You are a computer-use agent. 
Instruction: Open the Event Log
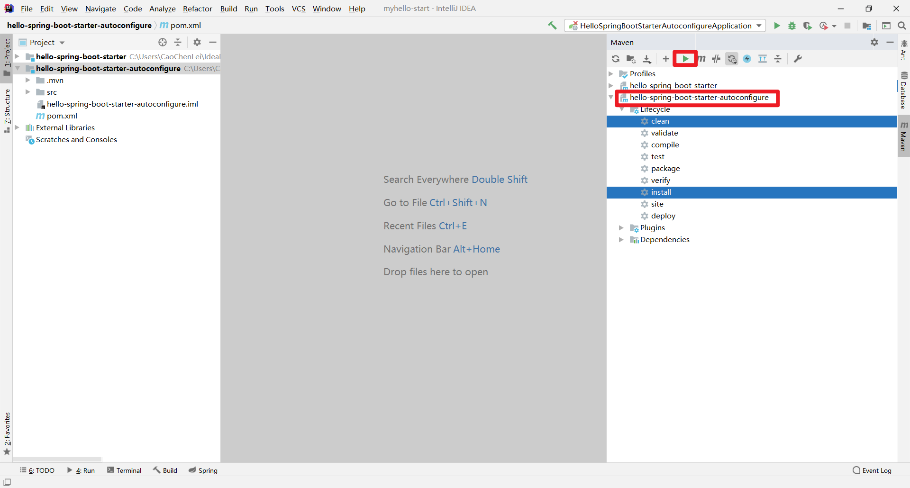872,470
